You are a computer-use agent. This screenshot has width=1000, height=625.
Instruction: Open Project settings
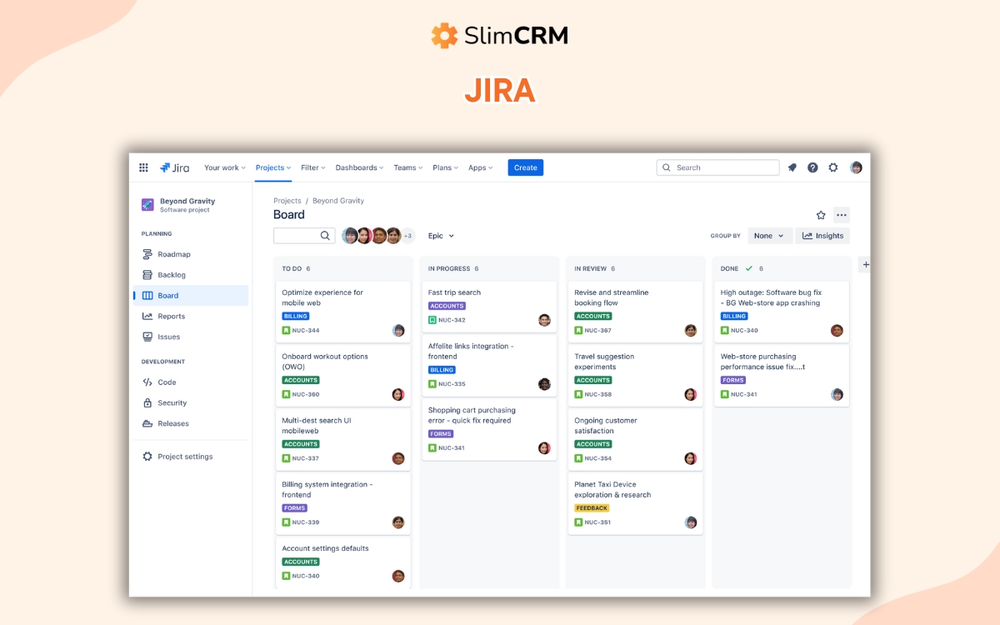click(x=184, y=456)
